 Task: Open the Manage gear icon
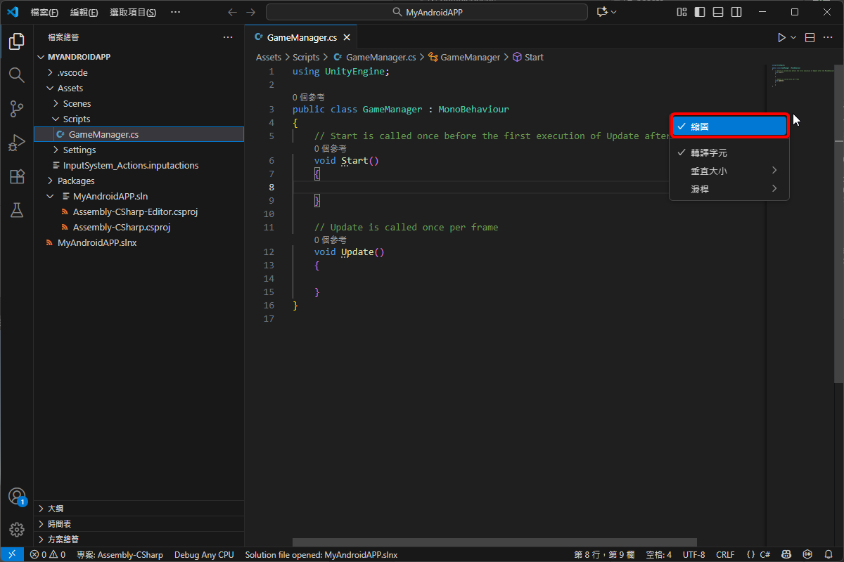(17, 529)
